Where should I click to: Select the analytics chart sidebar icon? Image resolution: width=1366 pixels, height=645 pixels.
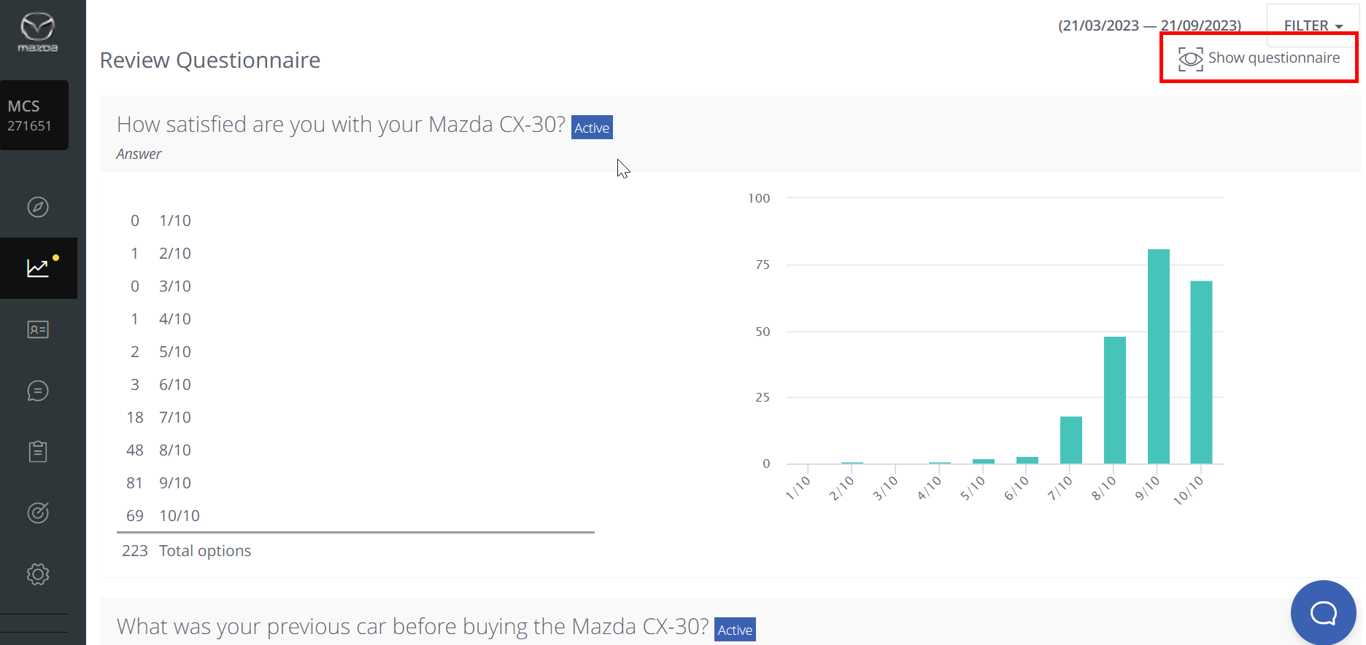pos(38,268)
